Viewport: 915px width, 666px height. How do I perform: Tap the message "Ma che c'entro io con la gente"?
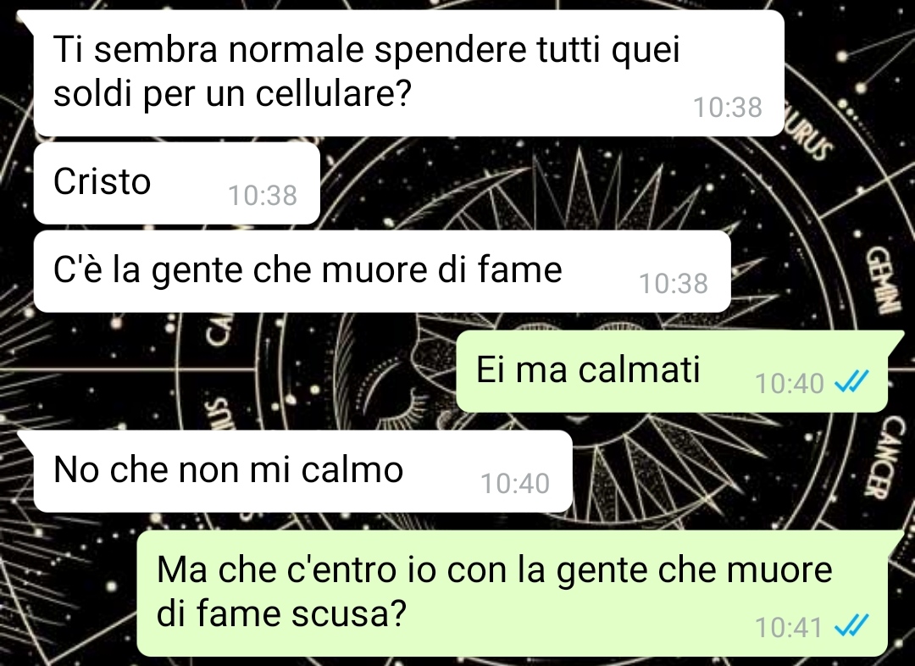(513, 592)
